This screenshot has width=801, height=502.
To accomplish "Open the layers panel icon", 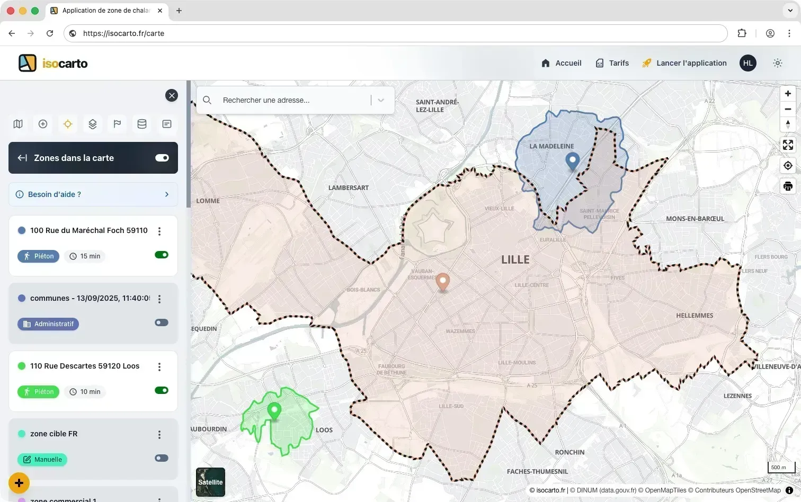I will (92, 123).
